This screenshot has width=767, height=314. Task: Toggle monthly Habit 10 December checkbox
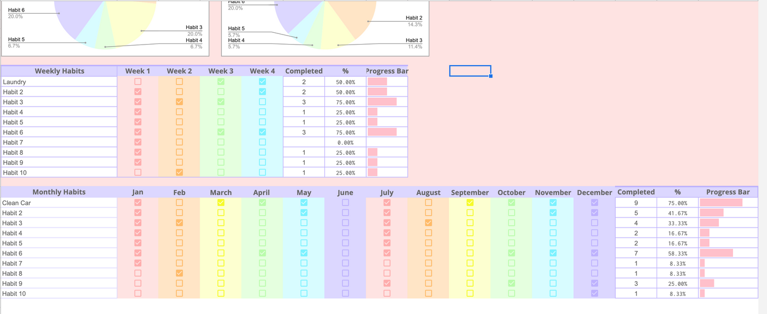point(594,293)
